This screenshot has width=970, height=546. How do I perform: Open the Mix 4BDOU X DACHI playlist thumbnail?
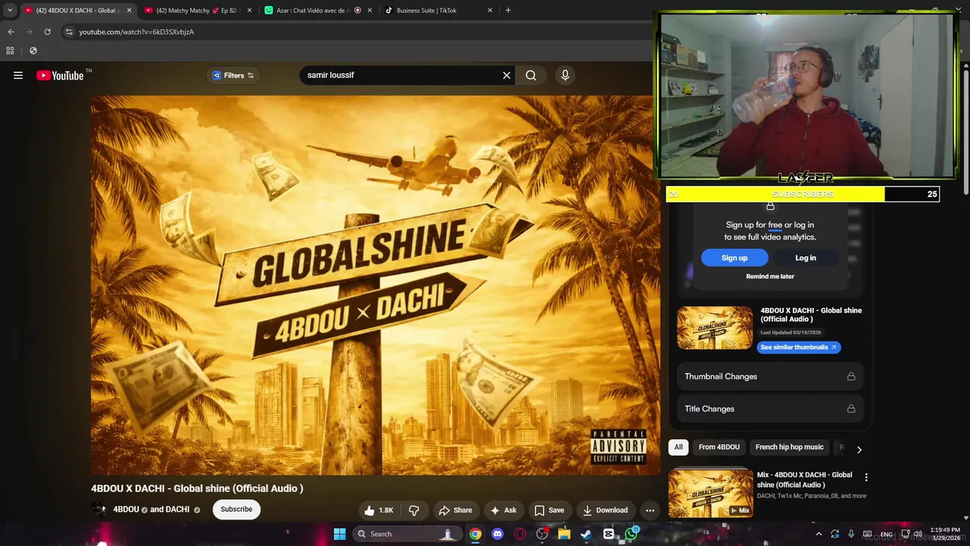pyautogui.click(x=711, y=493)
